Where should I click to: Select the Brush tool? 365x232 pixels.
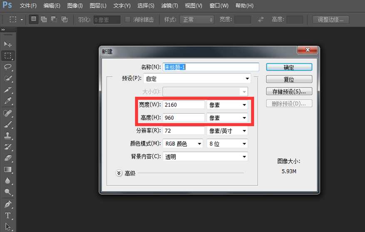click(7, 125)
